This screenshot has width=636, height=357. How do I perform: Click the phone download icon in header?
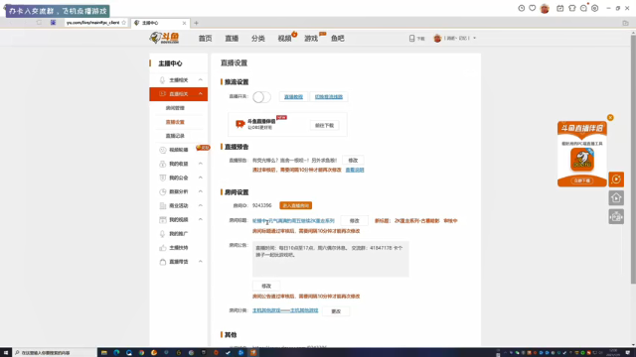tap(411, 38)
